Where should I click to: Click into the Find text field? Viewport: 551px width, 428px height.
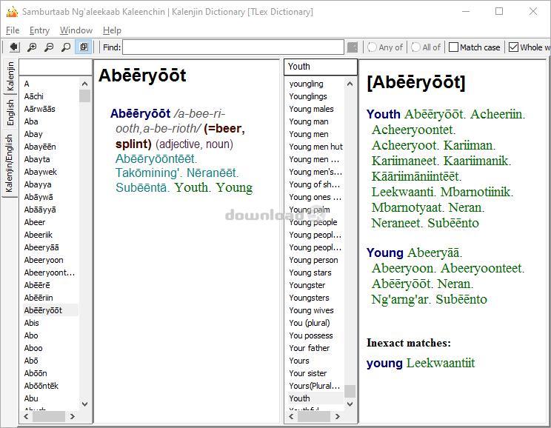coord(233,47)
